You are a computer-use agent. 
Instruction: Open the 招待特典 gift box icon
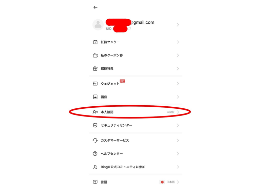click(x=95, y=69)
